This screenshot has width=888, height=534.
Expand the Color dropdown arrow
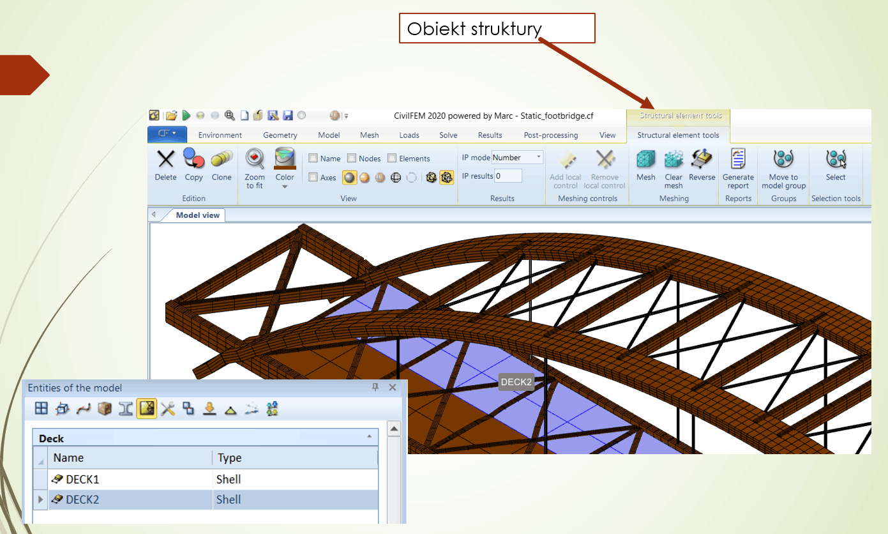click(x=285, y=187)
